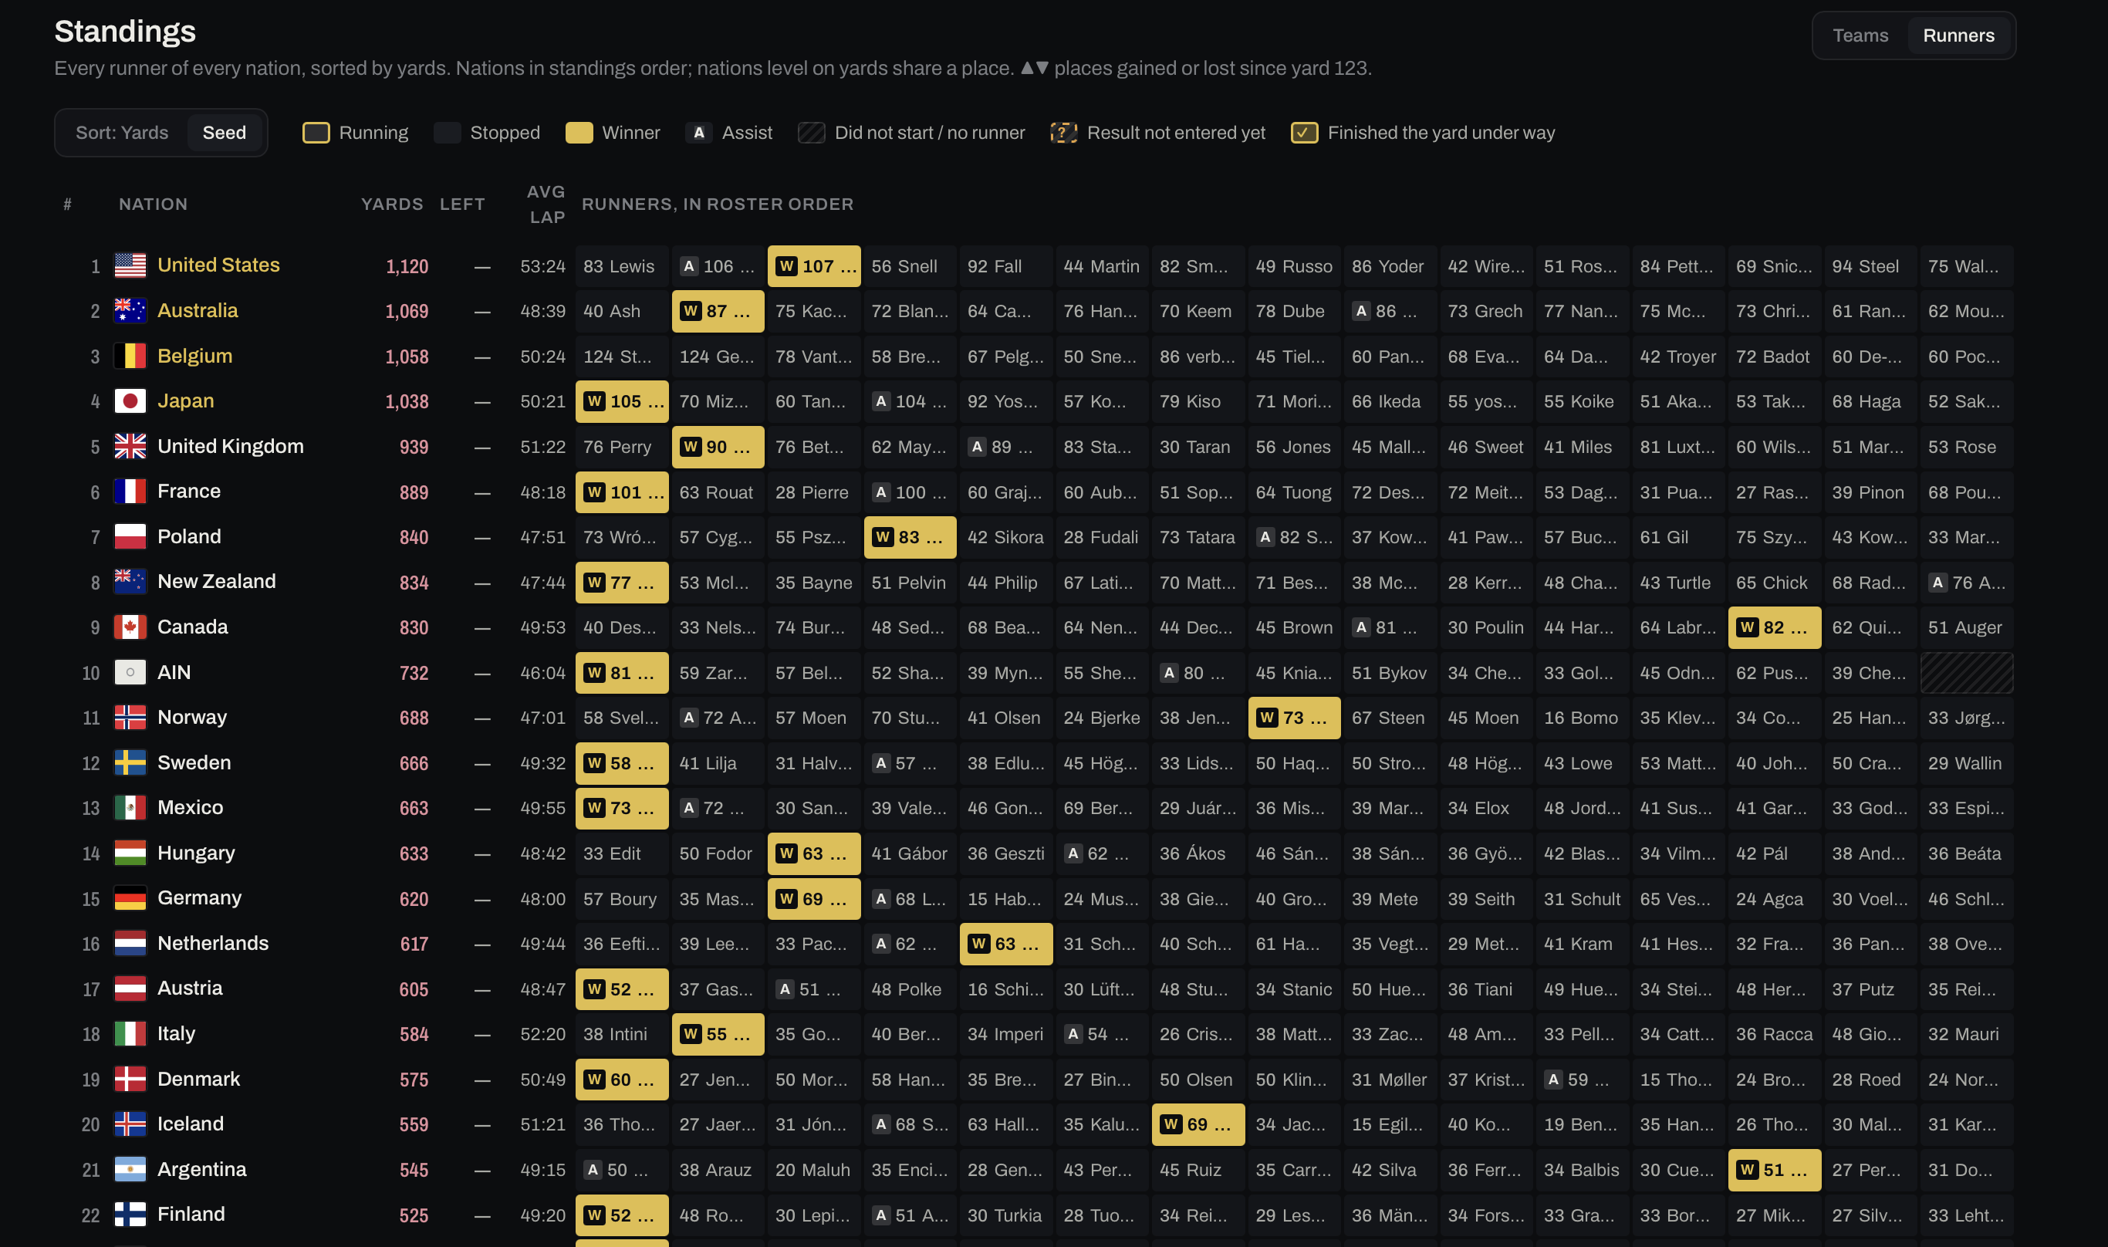Click the AIN neutral flag icon

click(x=130, y=672)
